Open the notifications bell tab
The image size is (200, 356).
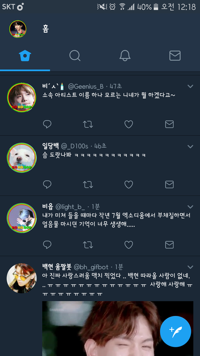point(125,56)
